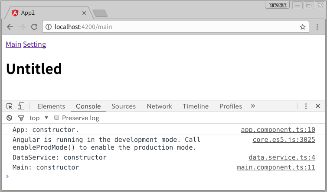The image size is (327, 192).
Task: Reload the page with the refresh icon
Action: click(x=34, y=27)
